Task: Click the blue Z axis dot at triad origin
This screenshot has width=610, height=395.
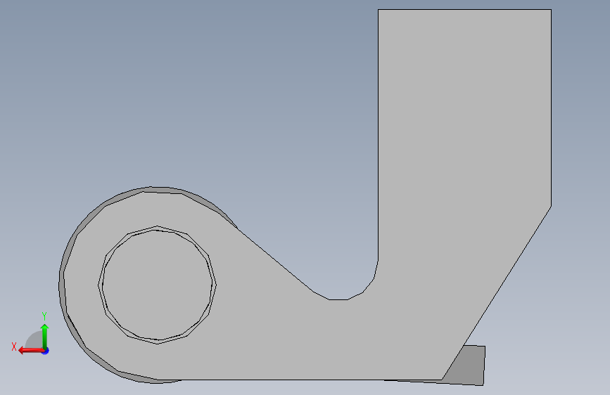Action: click(46, 351)
